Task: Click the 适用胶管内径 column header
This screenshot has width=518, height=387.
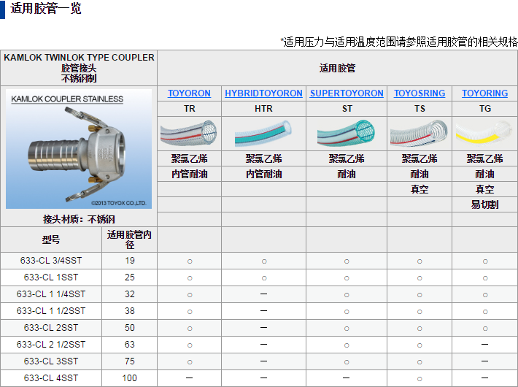Action: pyautogui.click(x=130, y=240)
